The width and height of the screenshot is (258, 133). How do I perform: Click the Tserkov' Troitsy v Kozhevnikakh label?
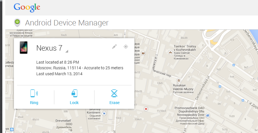tap(185, 48)
